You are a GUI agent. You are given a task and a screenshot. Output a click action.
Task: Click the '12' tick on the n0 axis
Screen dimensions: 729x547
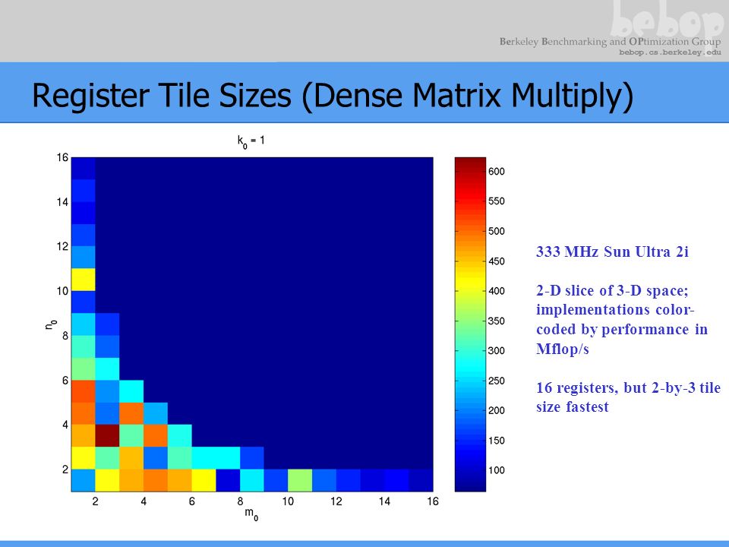tap(62, 246)
